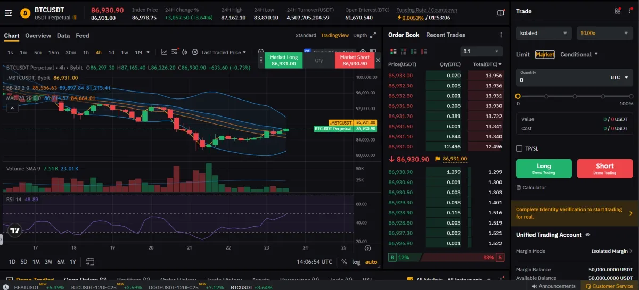Select the Limit order type tab
Image resolution: width=639 pixels, height=290 pixels.
coord(523,54)
